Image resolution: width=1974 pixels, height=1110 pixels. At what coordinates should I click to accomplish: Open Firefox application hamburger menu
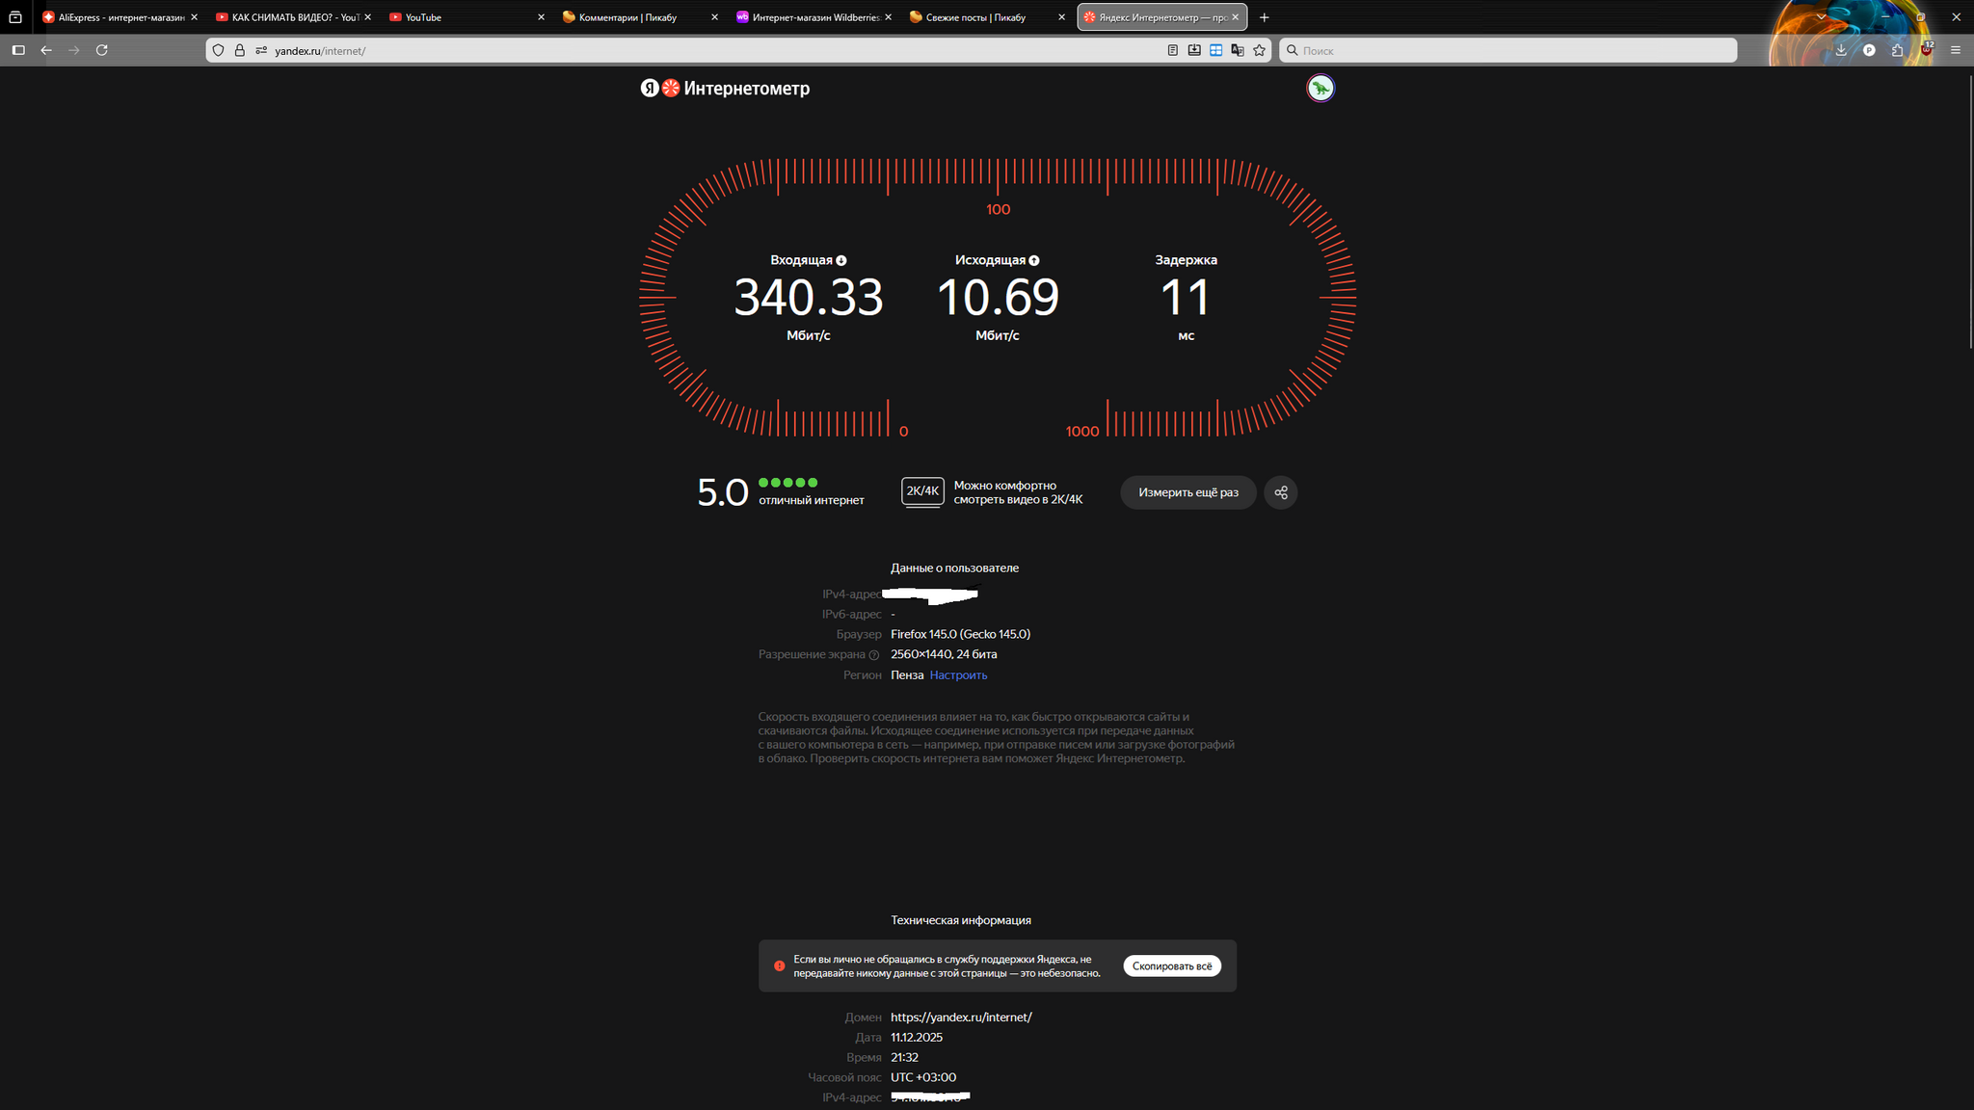pos(1956,50)
